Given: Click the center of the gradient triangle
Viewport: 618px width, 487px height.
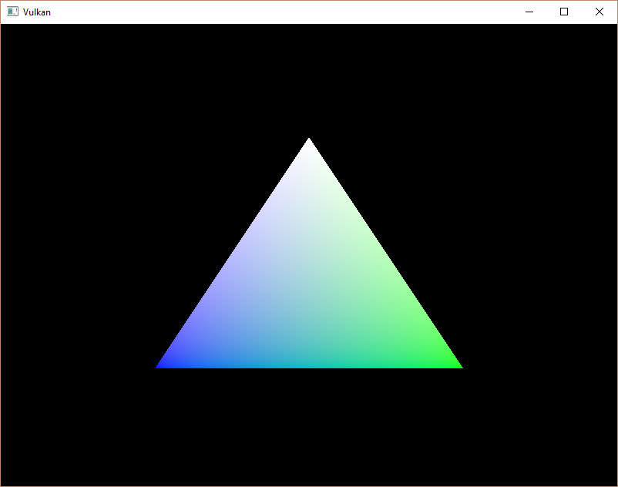Looking at the screenshot, I should point(309,291).
